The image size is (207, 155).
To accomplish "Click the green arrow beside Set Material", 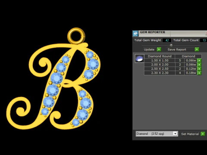I will tap(203, 134).
